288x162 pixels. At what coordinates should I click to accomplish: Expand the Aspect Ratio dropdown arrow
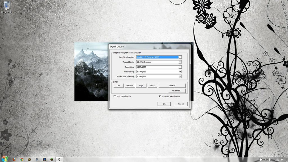pyautogui.click(x=180, y=62)
